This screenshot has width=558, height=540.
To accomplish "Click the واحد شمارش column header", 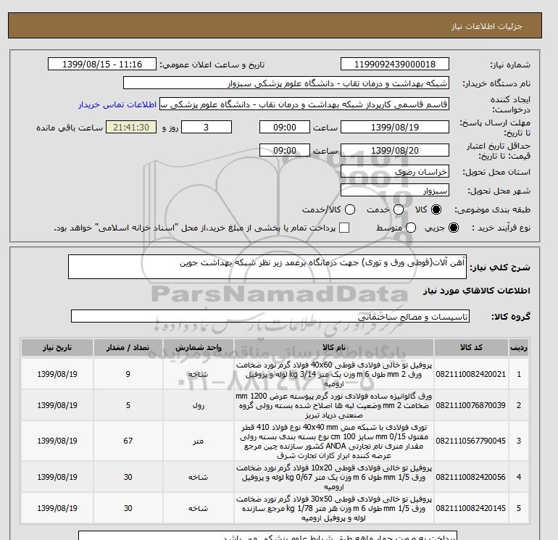I will pos(199,347).
